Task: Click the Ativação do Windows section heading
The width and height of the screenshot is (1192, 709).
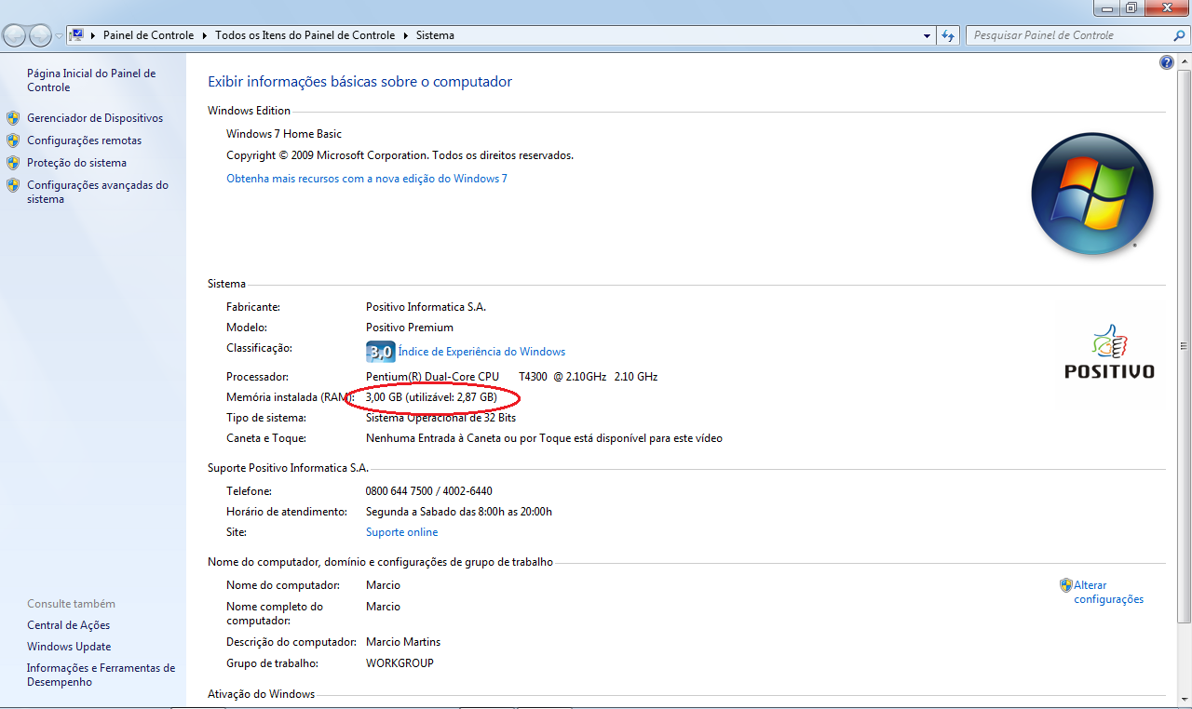Action: tap(261, 694)
